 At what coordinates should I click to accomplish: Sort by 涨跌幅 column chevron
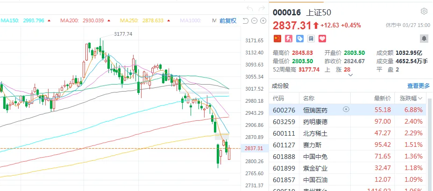[420, 99]
